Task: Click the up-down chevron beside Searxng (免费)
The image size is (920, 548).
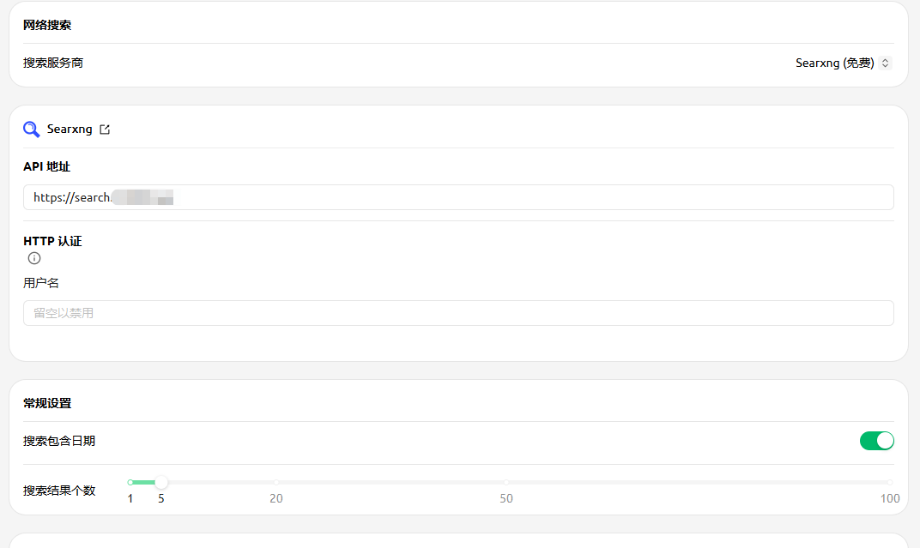Action: pos(885,63)
